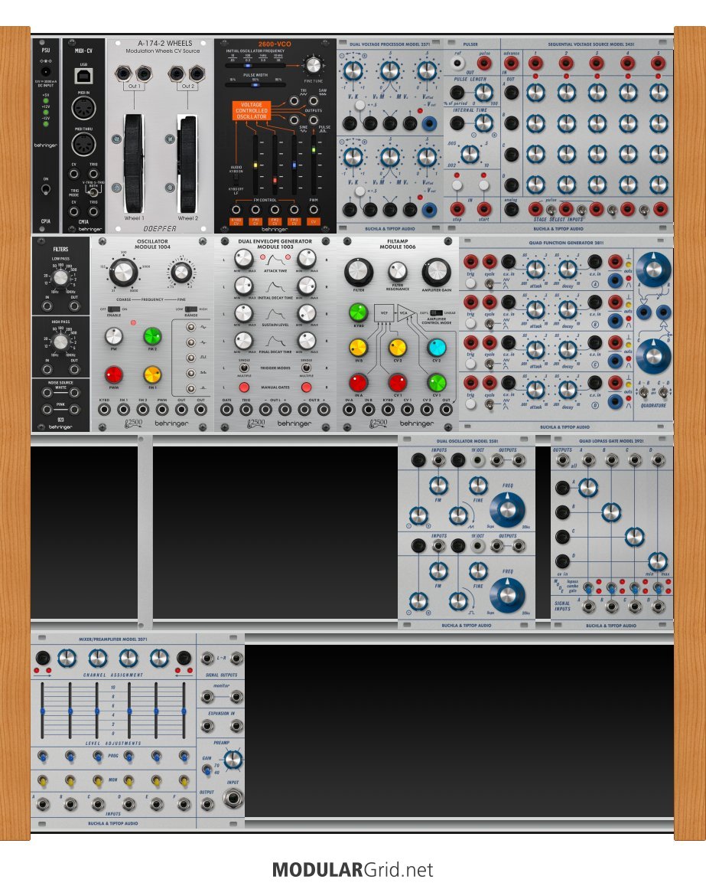Click the cyan CV 2 knob on Filtamp
Image resolution: width=706 pixels, height=886 pixels.
pyautogui.click(x=436, y=347)
